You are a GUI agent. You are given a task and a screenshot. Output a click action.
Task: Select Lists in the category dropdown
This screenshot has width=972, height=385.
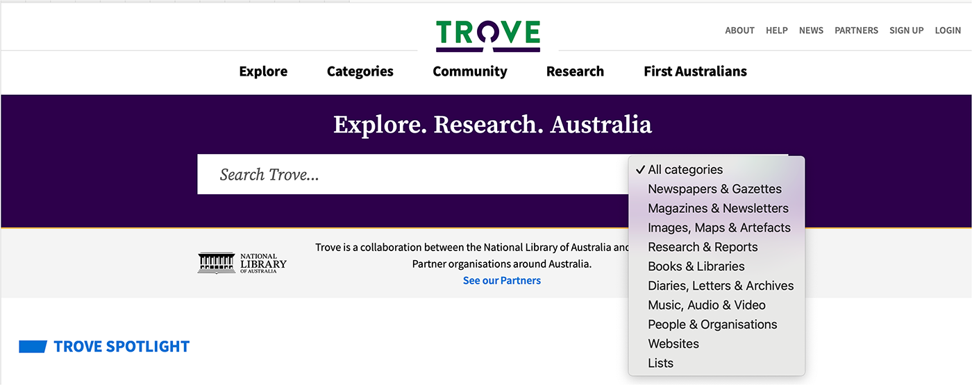click(x=660, y=363)
